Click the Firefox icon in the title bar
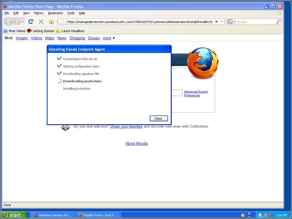Viewport: 292px width, 219px height. tap(5, 6)
